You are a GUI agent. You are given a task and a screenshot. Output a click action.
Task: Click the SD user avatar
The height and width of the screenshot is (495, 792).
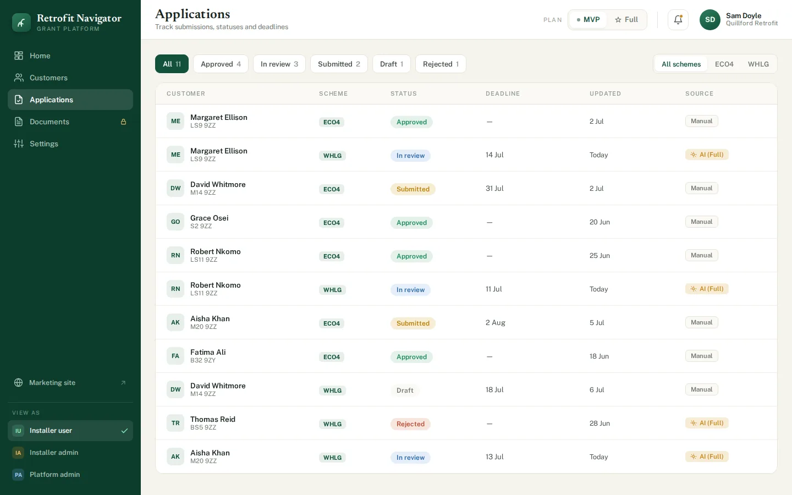point(710,20)
